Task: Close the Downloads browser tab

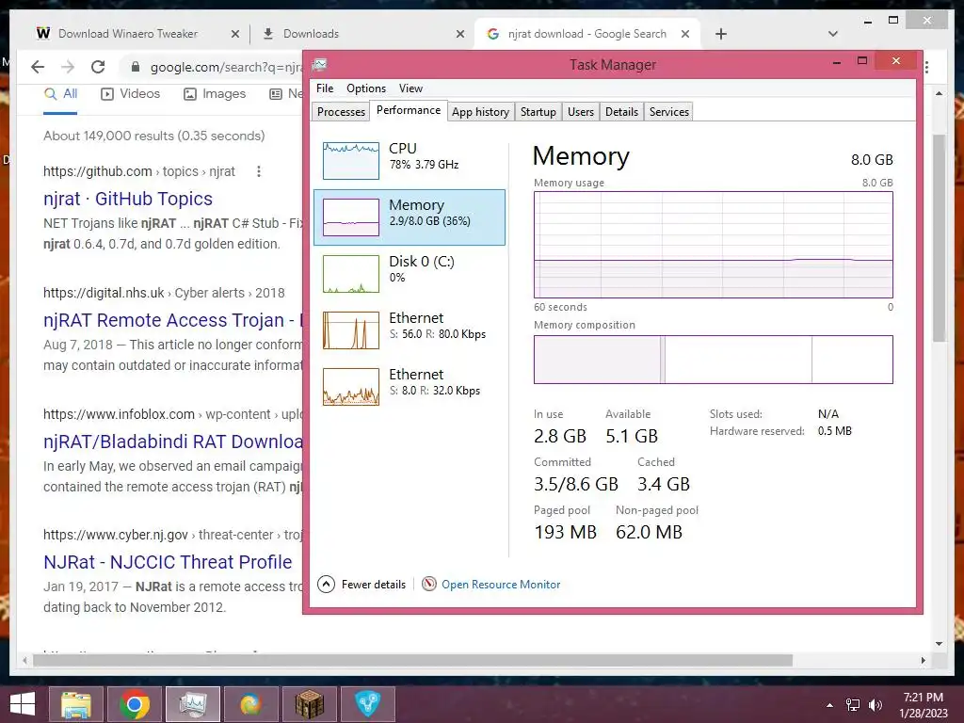Action: [459, 35]
